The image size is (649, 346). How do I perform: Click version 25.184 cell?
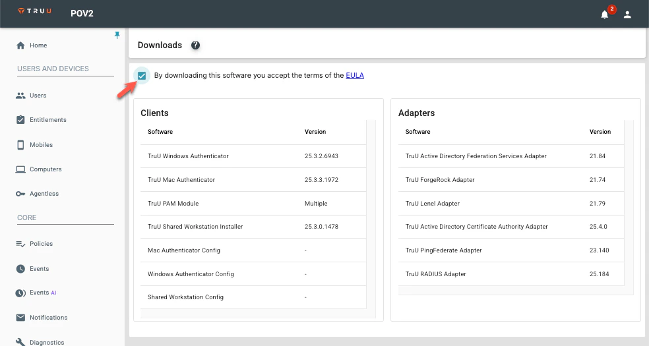click(x=600, y=274)
